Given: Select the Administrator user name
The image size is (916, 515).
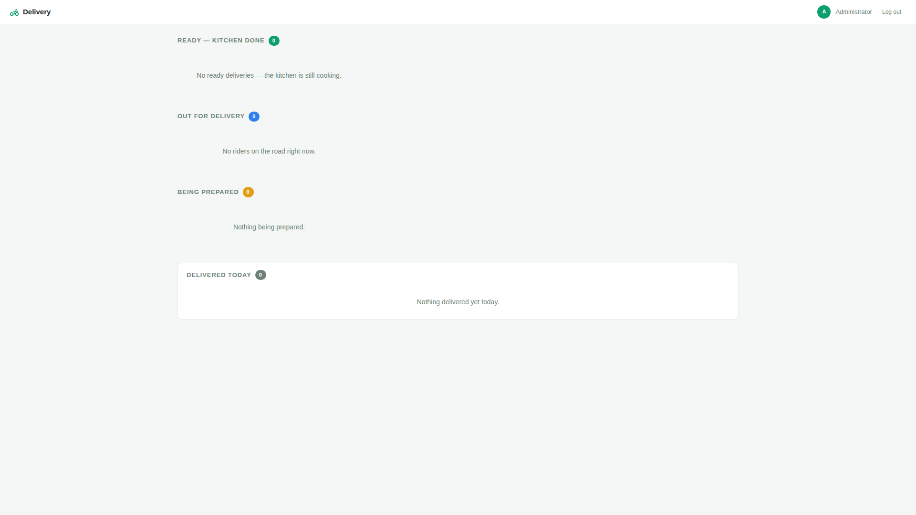Looking at the screenshot, I should [854, 12].
